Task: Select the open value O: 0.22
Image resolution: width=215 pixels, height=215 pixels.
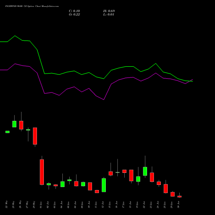Action: pyautogui.click(x=74, y=15)
